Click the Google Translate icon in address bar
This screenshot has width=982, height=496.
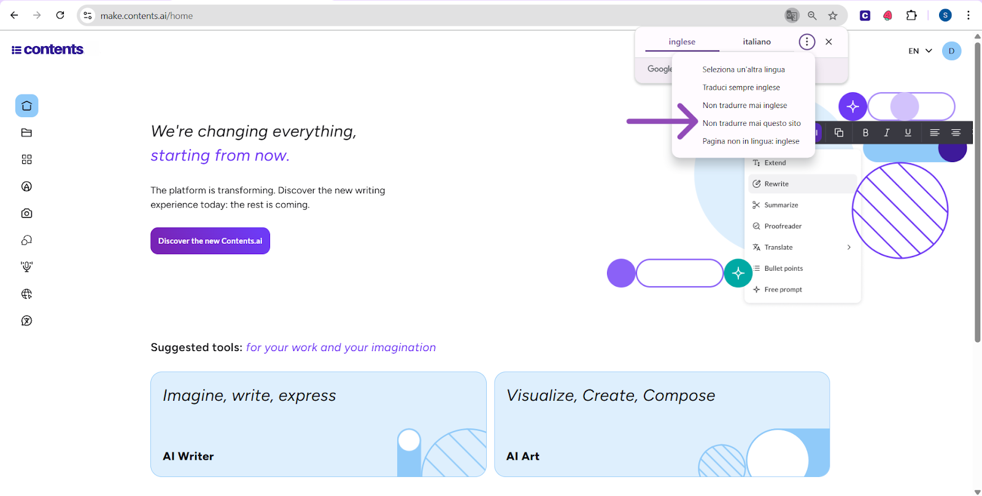(x=792, y=16)
